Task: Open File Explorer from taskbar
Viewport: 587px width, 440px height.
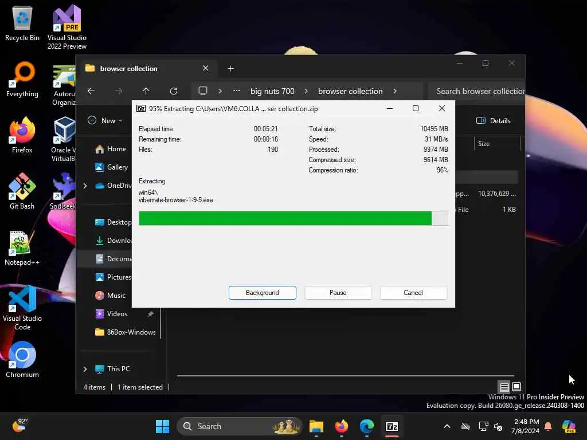Action: click(316, 426)
